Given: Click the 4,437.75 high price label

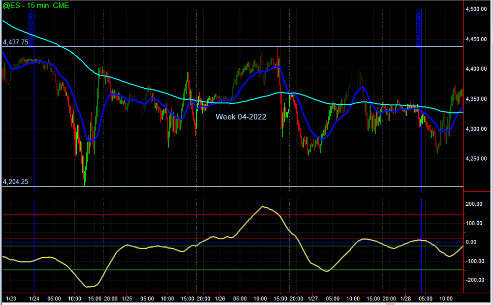Looking at the screenshot, I should (16, 42).
